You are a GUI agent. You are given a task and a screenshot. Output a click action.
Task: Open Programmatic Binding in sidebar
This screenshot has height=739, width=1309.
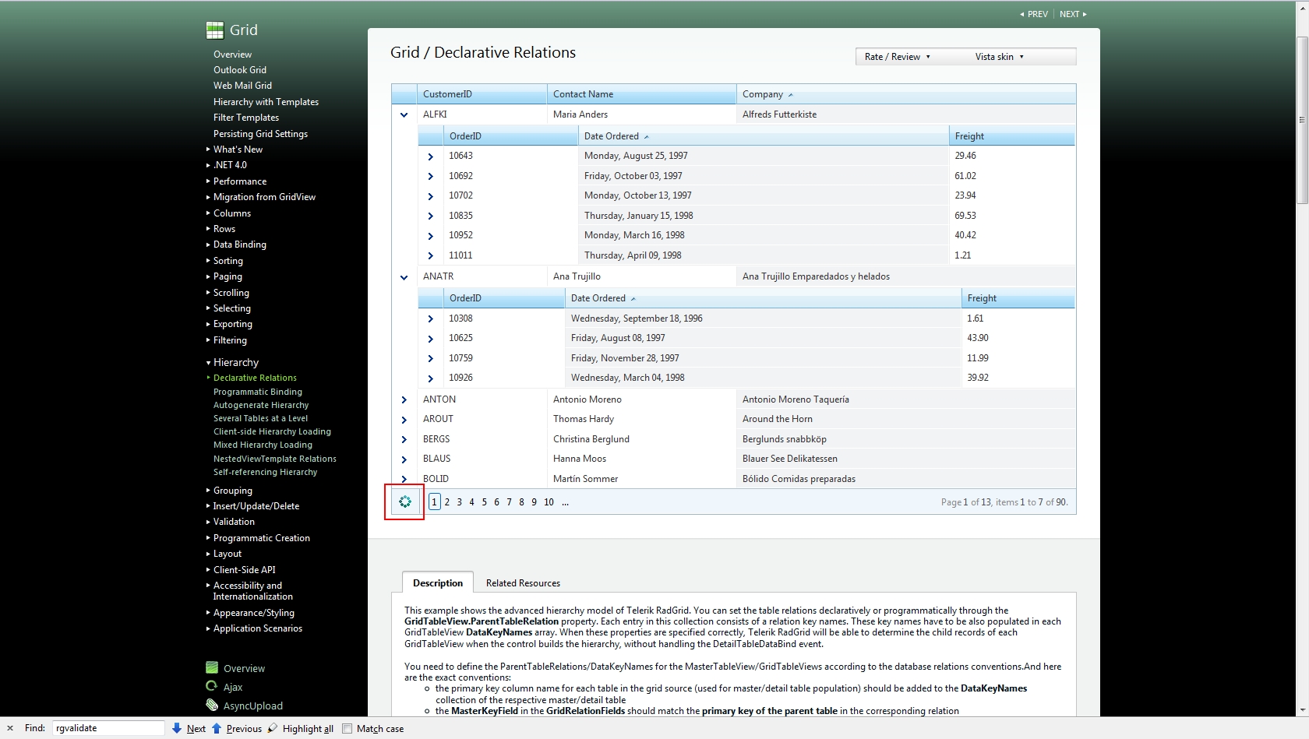[257, 392]
